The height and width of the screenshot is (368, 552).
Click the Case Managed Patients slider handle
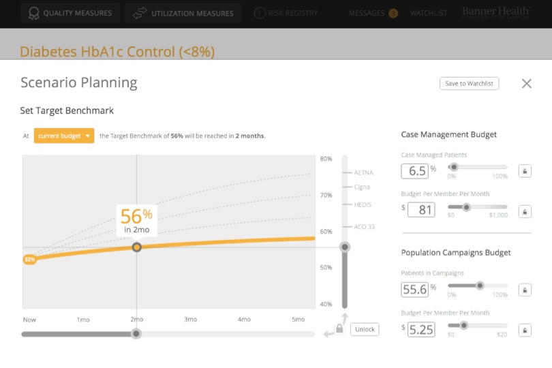454,167
